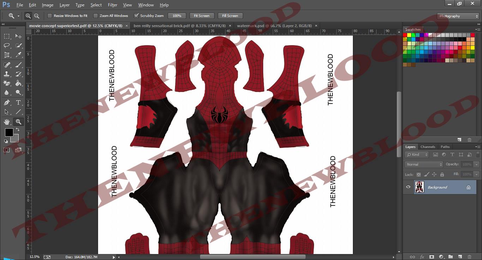Click the Background layer thumbnail
Screen dimensions: 482x260
(419, 187)
